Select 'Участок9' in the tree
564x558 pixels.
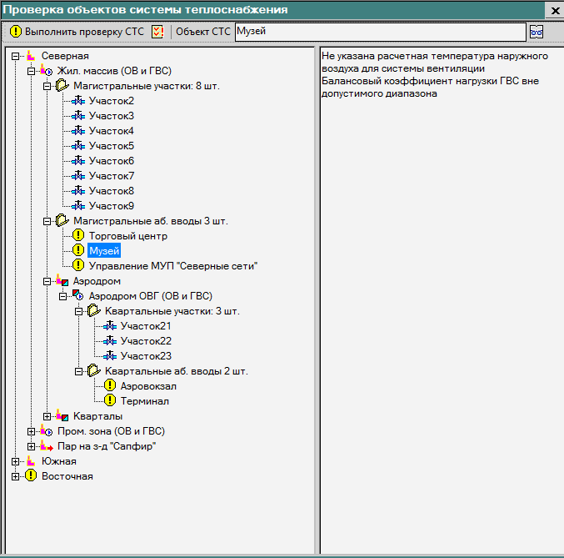[112, 206]
